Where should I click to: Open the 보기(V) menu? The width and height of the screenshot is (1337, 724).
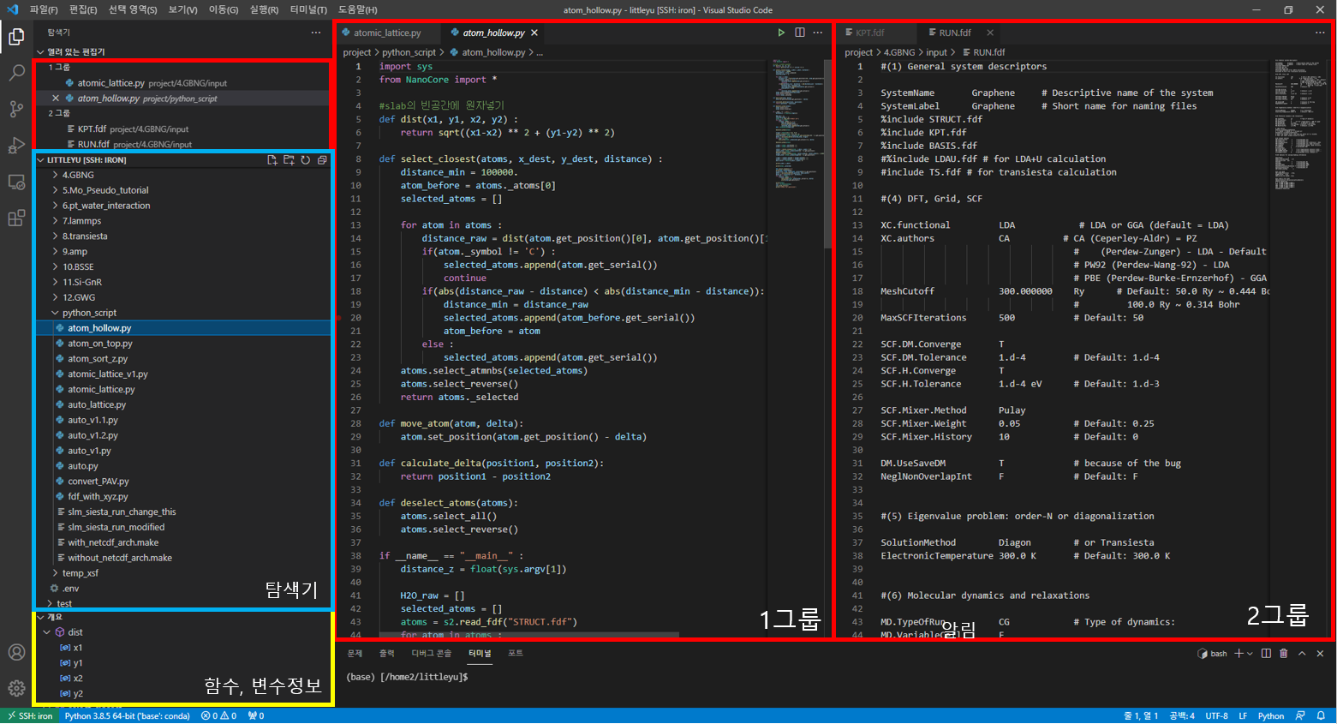tap(182, 10)
